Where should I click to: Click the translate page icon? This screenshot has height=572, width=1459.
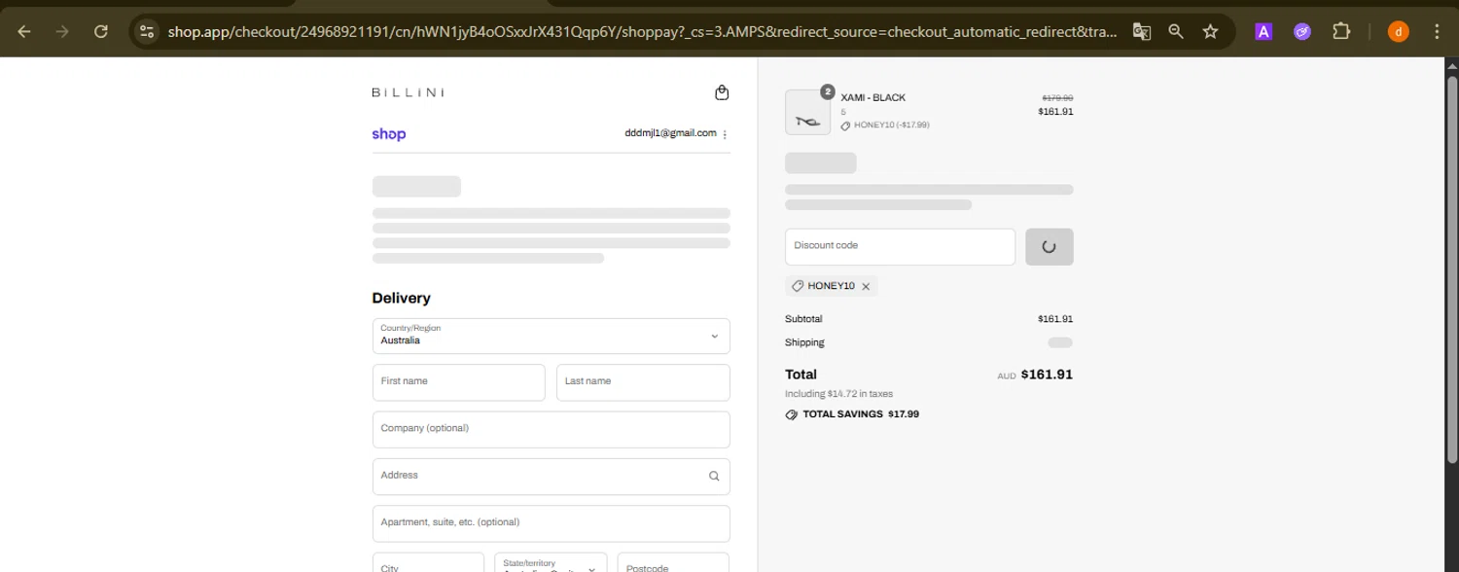[1142, 31]
